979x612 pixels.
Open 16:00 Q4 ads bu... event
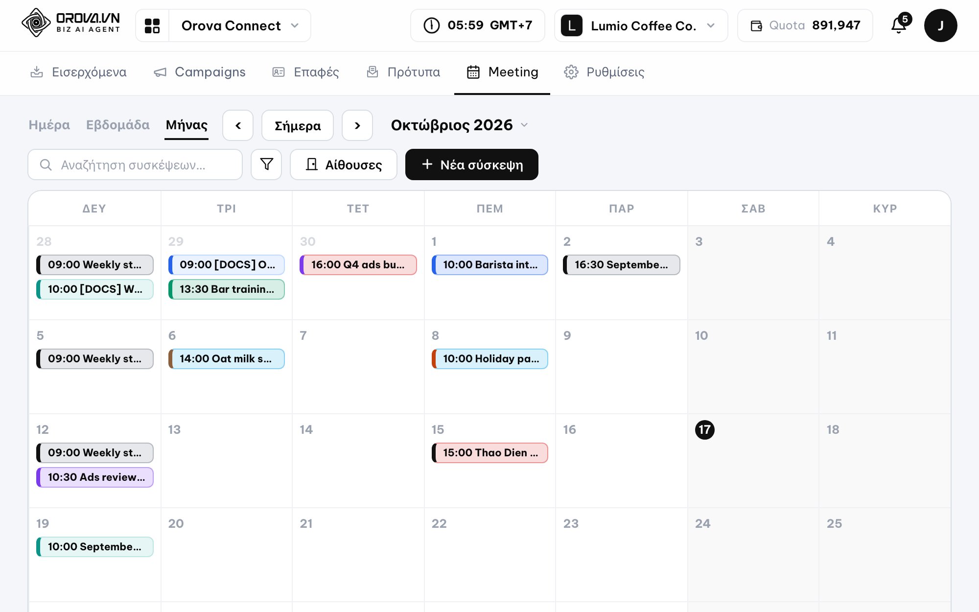coord(358,265)
